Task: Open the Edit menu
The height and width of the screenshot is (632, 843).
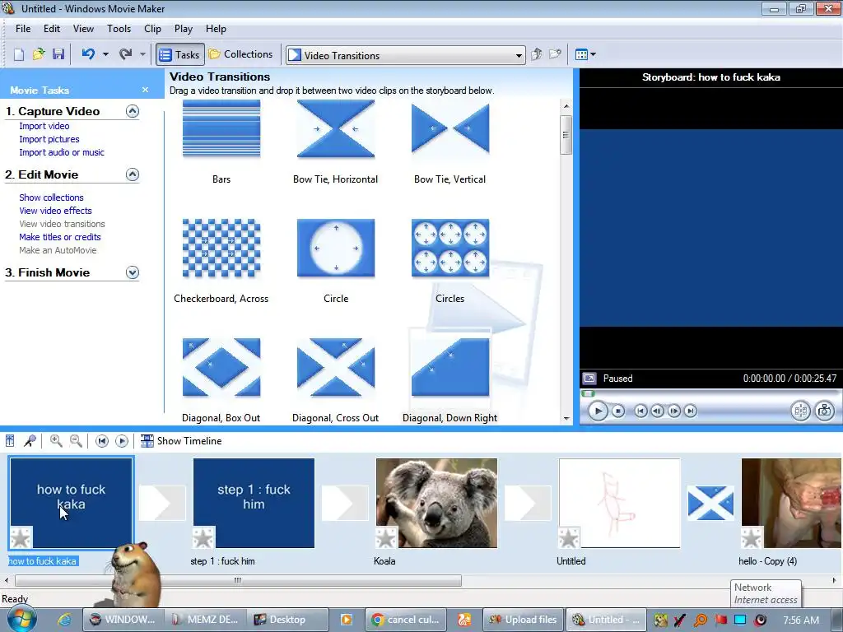Action: coord(52,29)
